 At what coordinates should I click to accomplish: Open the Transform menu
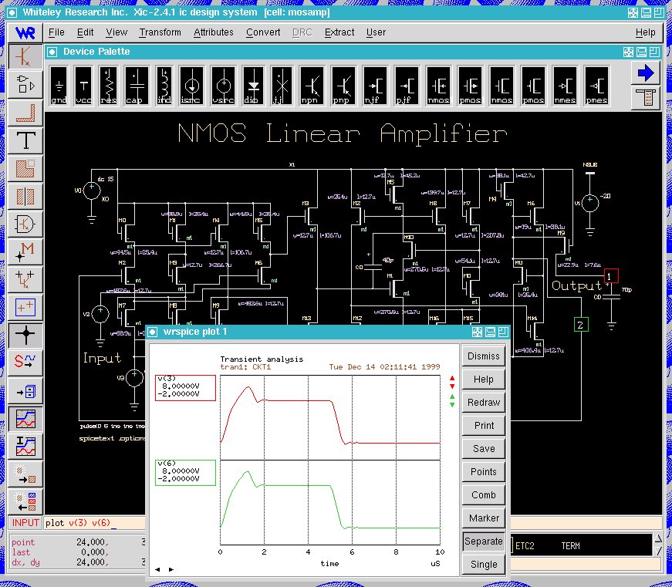pos(160,32)
